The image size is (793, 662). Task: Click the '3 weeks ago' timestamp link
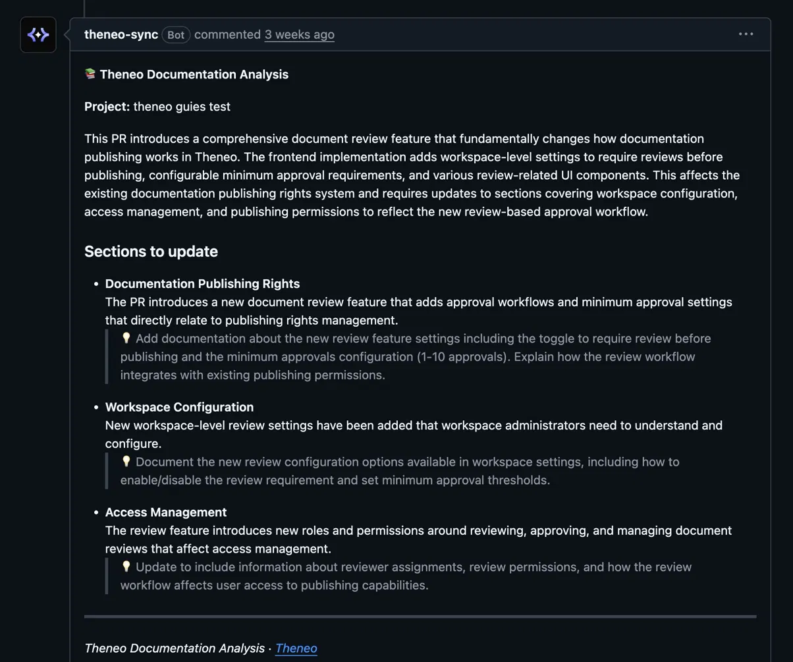300,34
